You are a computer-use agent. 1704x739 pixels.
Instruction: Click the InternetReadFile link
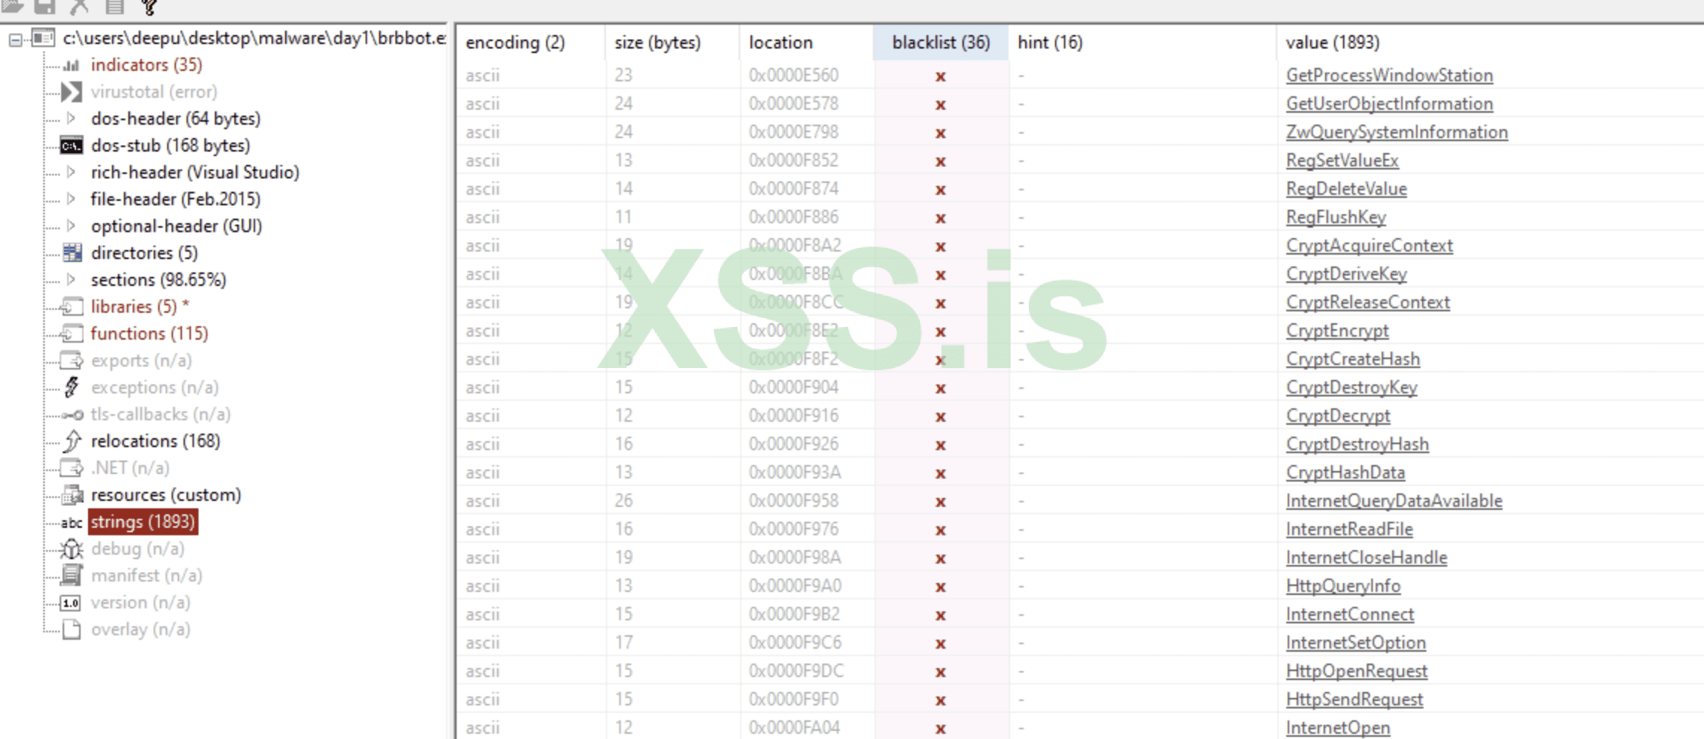[1349, 529]
